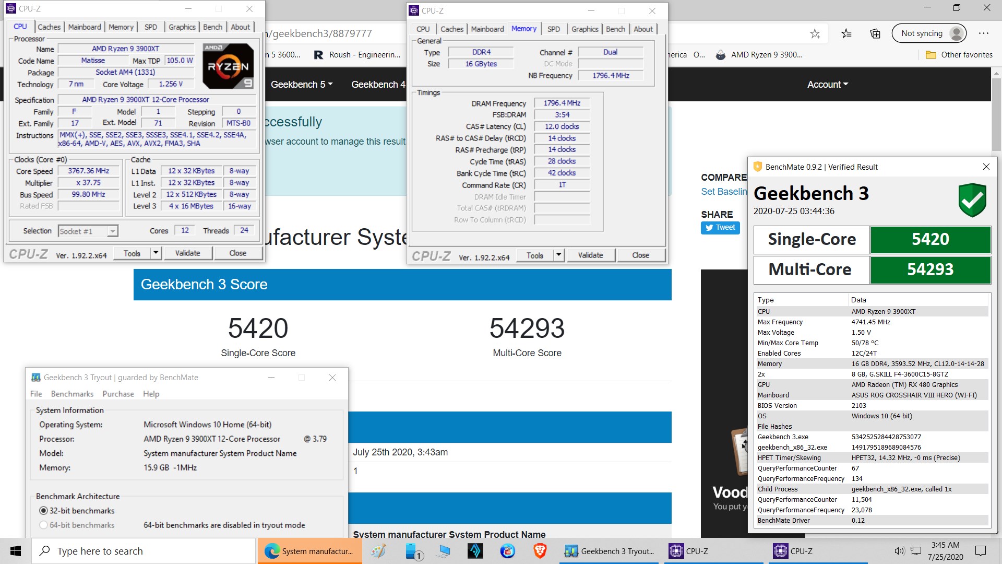The height and width of the screenshot is (564, 1002).
Task: Click the Single-Core 5420 green score box
Action: click(x=930, y=239)
